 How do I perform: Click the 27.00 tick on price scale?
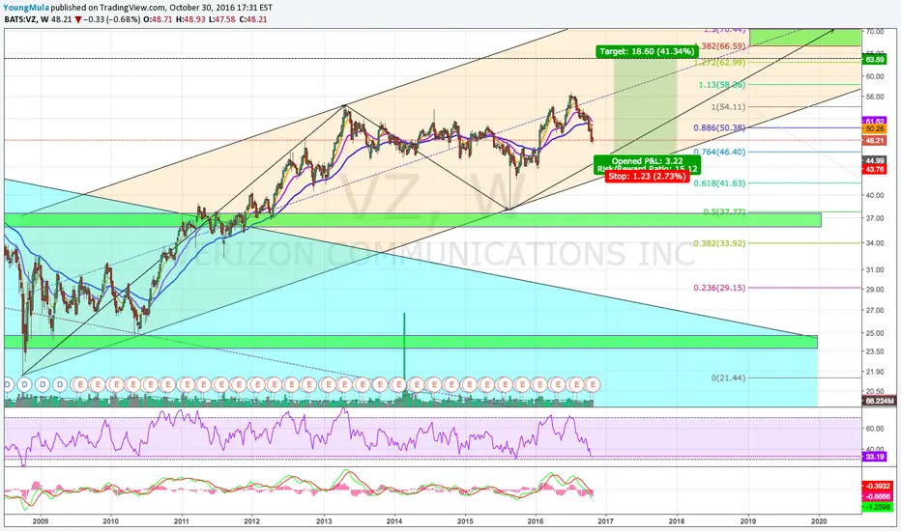click(x=875, y=311)
